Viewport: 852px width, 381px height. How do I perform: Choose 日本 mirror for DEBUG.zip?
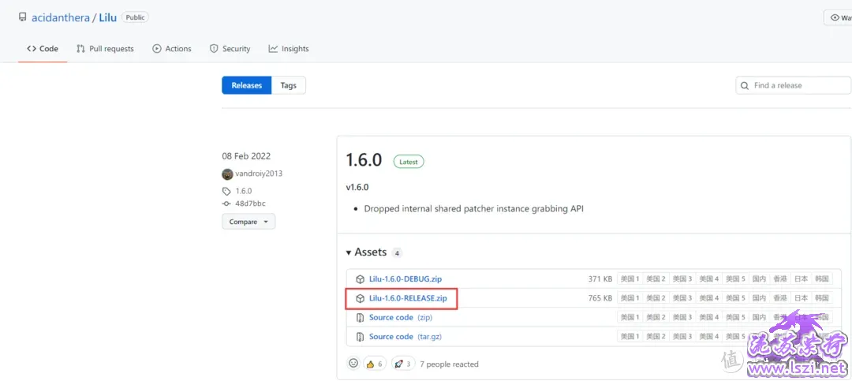tap(801, 278)
